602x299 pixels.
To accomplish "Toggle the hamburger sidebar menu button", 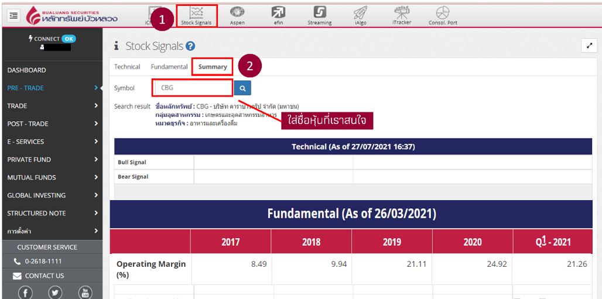I will click(x=14, y=16).
